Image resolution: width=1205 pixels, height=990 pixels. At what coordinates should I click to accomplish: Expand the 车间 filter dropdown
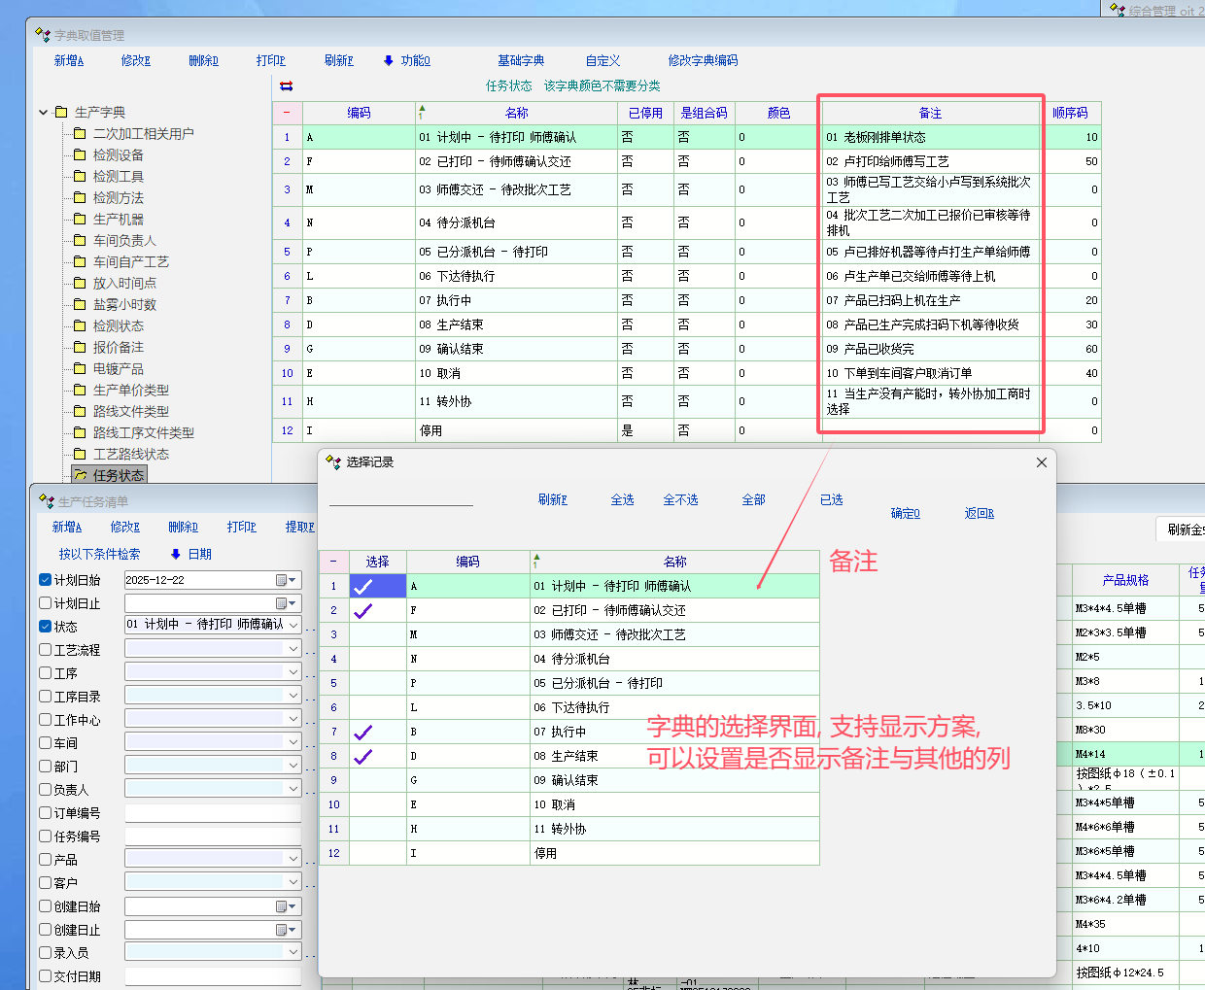293,743
